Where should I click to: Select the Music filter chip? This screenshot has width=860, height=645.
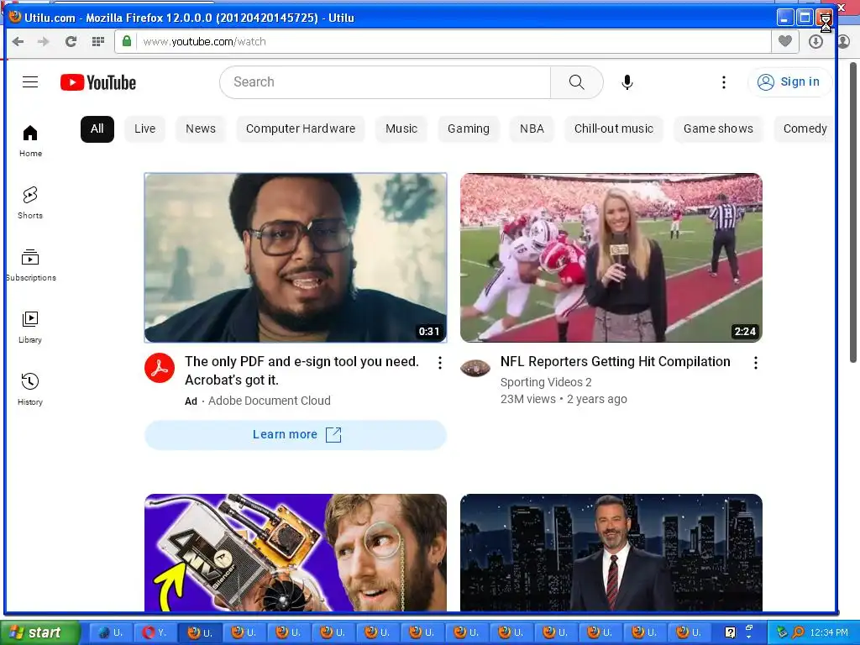click(x=401, y=128)
